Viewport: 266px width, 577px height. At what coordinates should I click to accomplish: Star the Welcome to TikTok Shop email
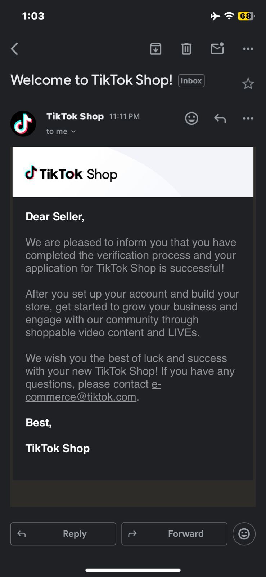[x=248, y=84]
